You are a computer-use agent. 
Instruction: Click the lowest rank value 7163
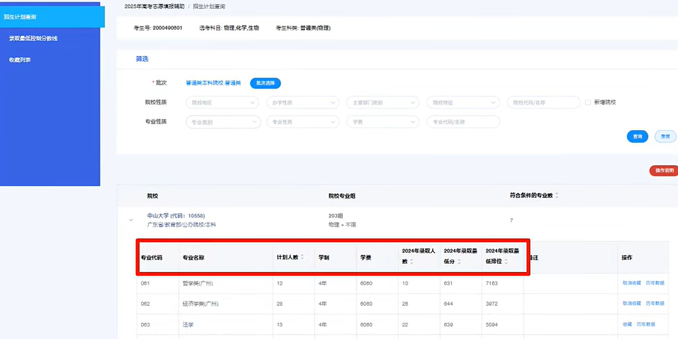[492, 283]
